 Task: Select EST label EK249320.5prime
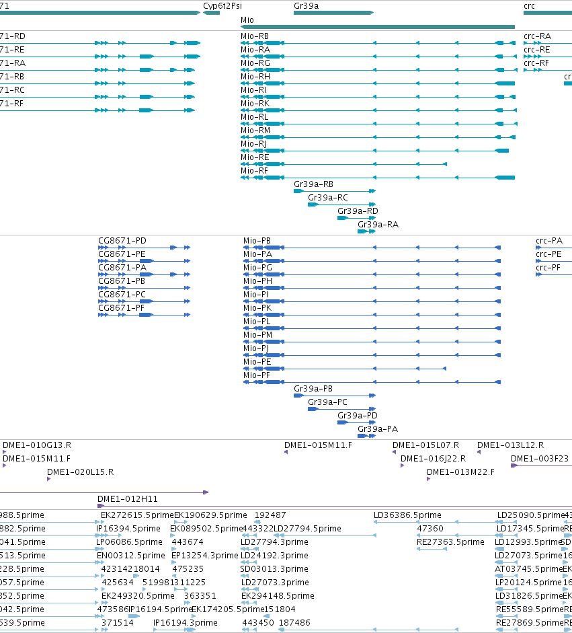138,595
